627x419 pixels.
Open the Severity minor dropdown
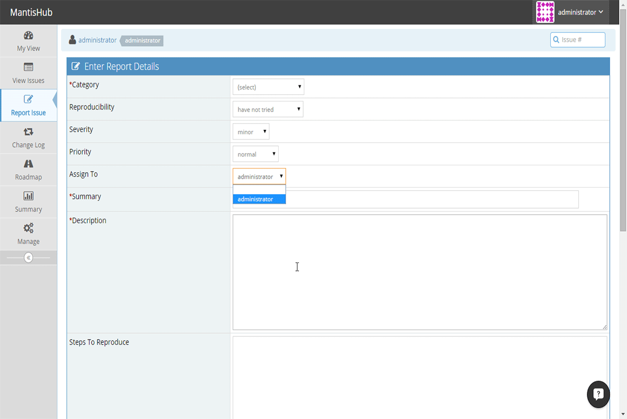pyautogui.click(x=251, y=131)
